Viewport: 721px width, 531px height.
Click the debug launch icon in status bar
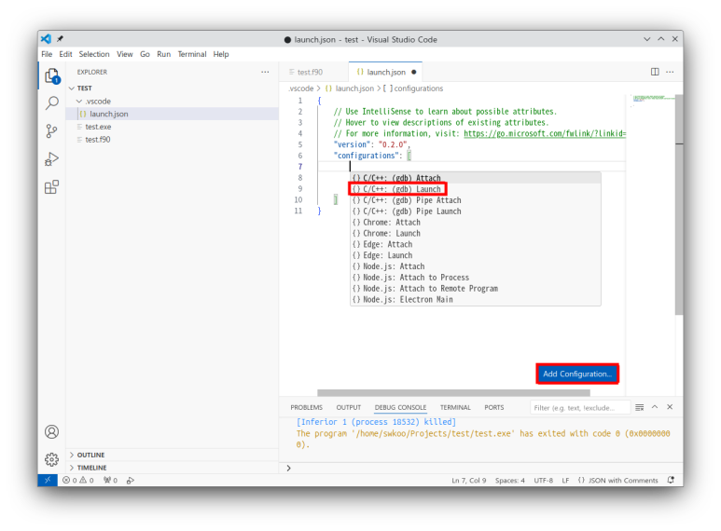pos(131,480)
